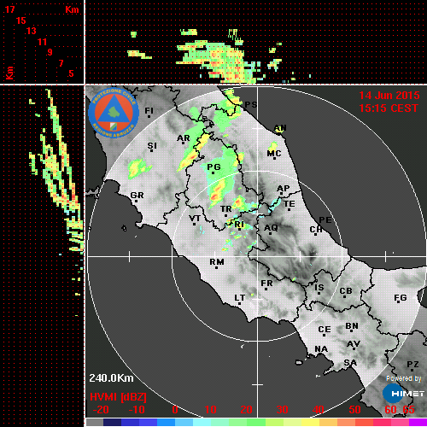The width and height of the screenshot is (427, 427).
Task: Click the 14 Jun 2015 date text
Action: pos(389,96)
